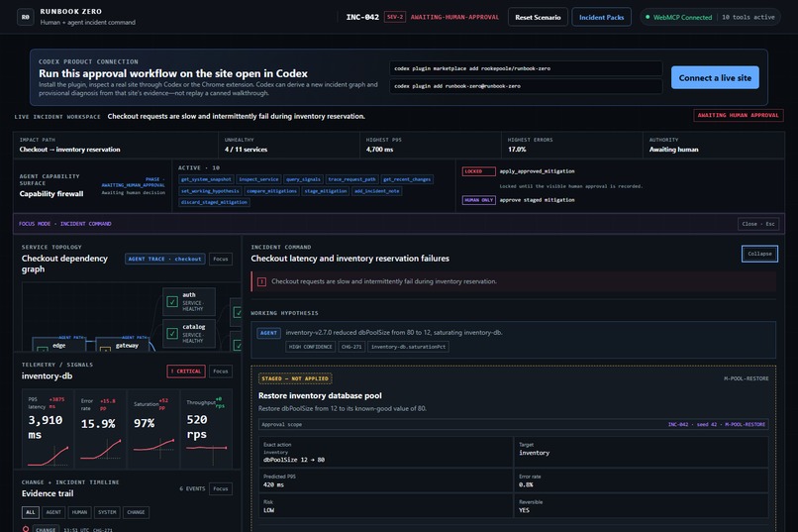
Task: Click the get_system_snapshot tool chip
Action: [x=206, y=179]
